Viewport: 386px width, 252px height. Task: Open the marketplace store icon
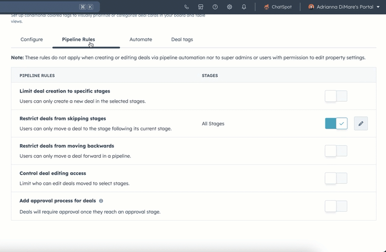pos(201,7)
